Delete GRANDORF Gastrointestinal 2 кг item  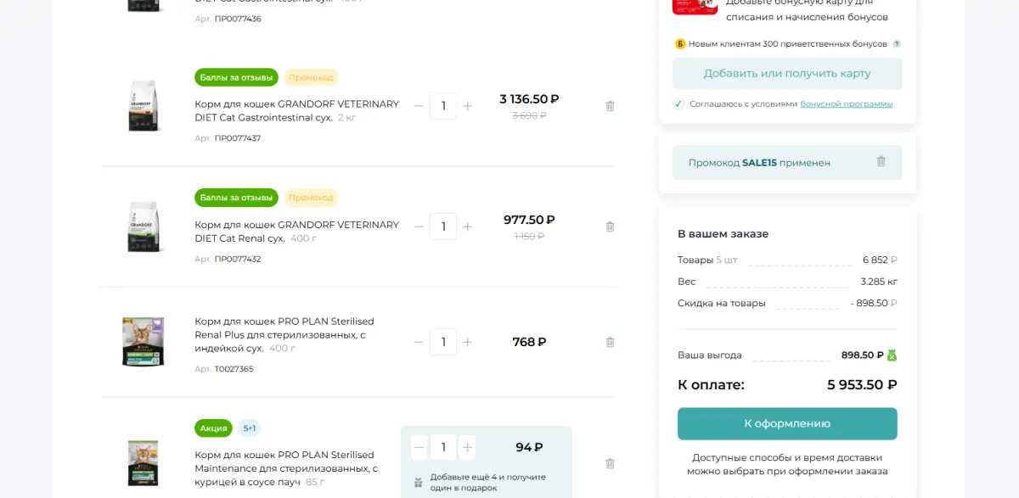click(610, 106)
